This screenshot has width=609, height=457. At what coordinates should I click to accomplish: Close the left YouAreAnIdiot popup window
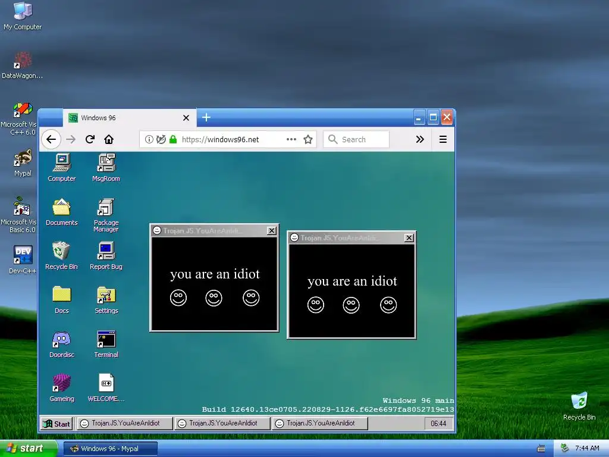point(272,230)
